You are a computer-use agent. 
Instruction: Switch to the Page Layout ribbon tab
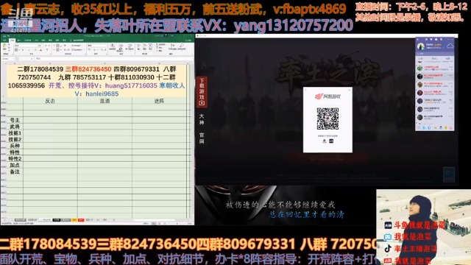[28, 40]
